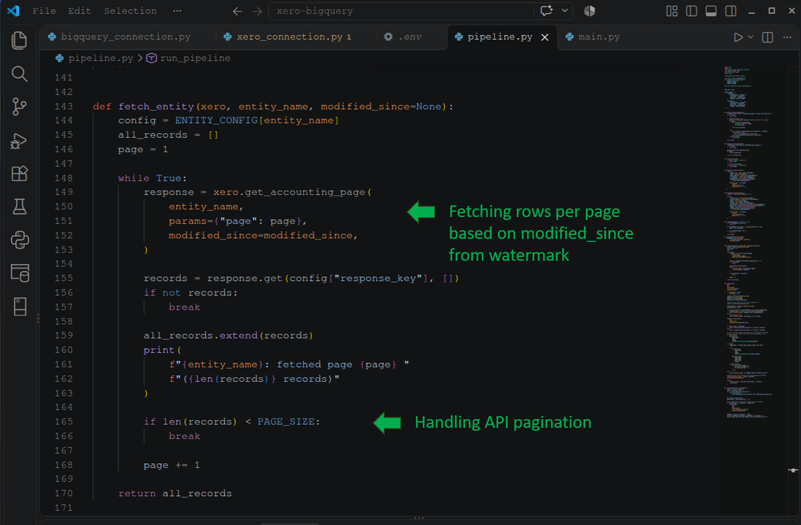Screen dimensions: 801x525
Task: Open the notebook icon at bottom of activity bar
Action: click(x=19, y=306)
